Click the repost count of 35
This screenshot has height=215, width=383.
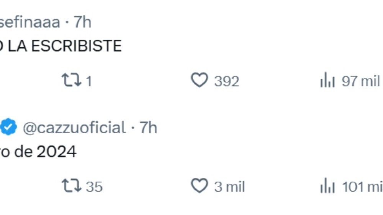point(94,187)
